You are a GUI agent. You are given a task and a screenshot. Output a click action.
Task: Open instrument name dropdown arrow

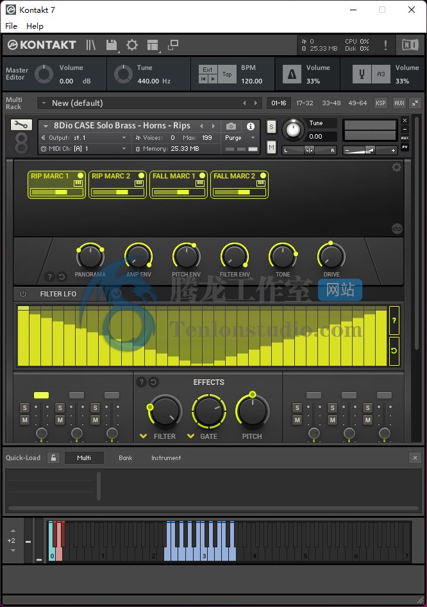46,126
